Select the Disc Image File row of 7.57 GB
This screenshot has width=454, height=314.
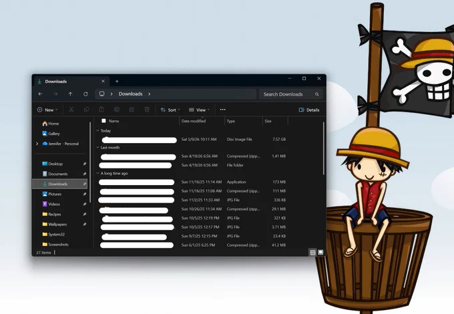(x=192, y=140)
